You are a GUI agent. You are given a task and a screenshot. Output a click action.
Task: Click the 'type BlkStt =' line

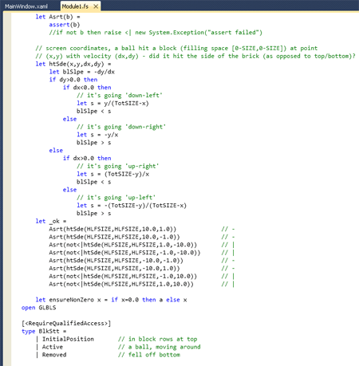44,331
